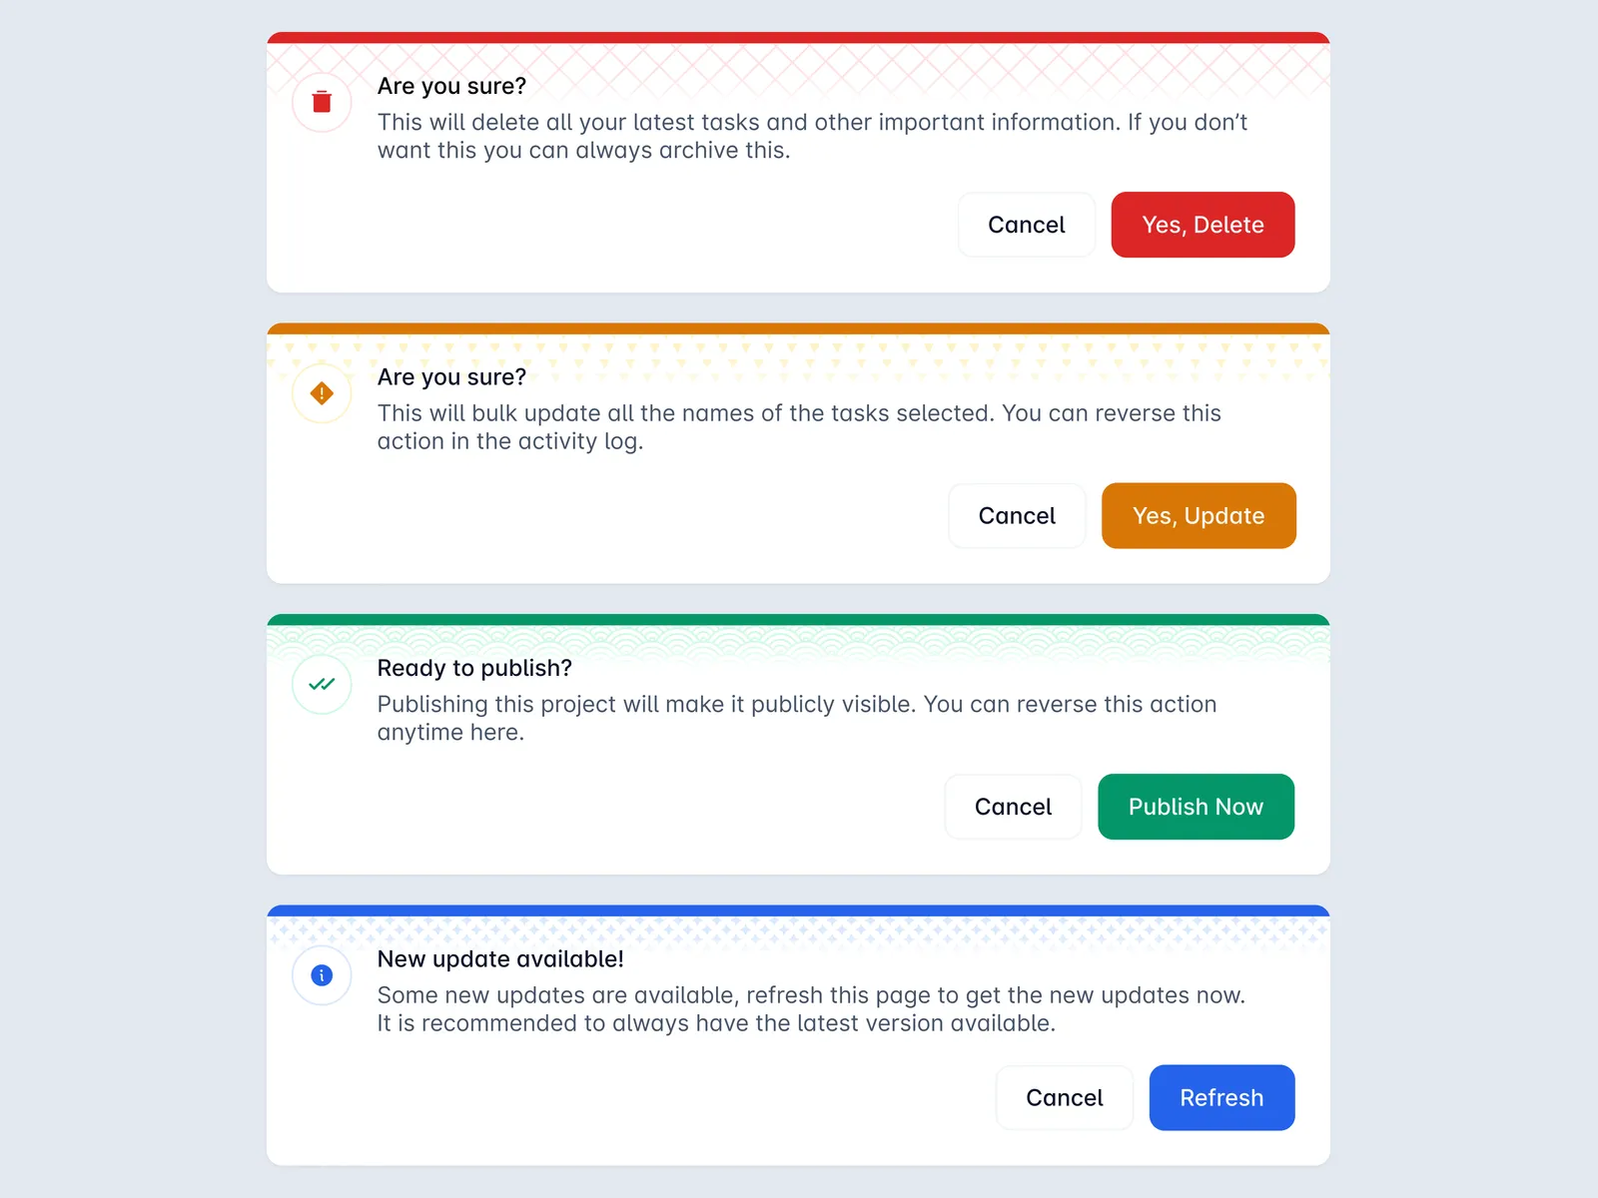Click the "New update available!" heading
Image resolution: width=1598 pixels, height=1198 pixels.
500,959
